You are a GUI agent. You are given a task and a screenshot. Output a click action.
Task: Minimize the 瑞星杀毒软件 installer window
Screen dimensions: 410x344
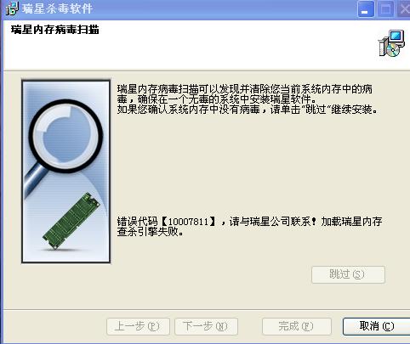pos(366,9)
